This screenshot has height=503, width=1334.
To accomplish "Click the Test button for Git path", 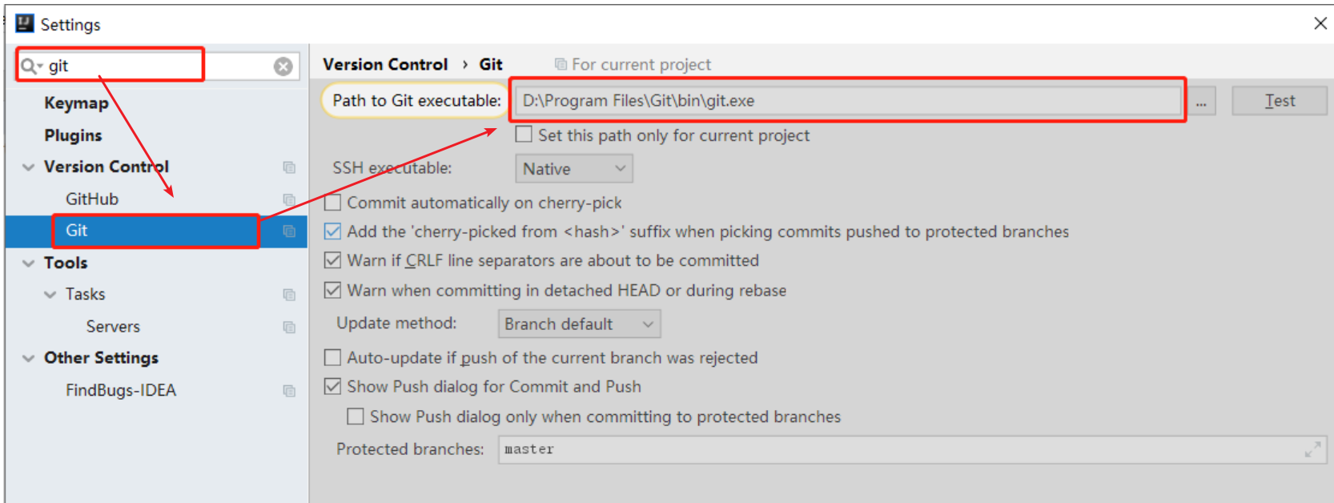I will tap(1279, 101).
